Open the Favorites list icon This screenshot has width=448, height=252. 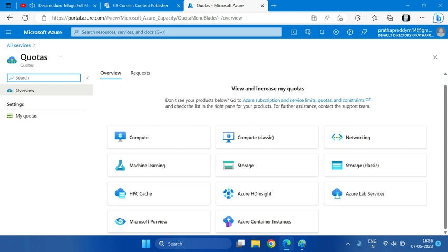point(374,18)
